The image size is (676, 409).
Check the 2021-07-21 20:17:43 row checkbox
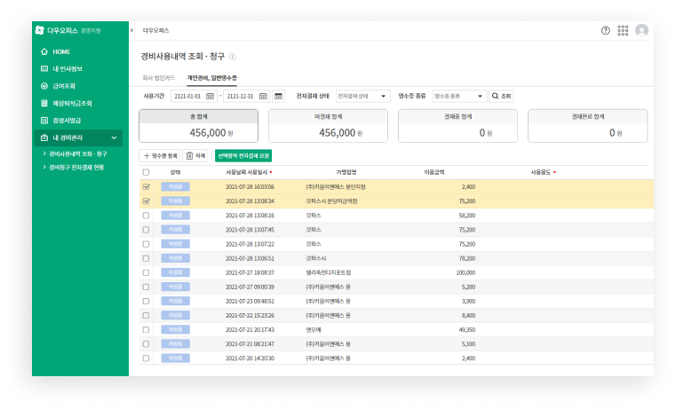pyautogui.click(x=147, y=330)
